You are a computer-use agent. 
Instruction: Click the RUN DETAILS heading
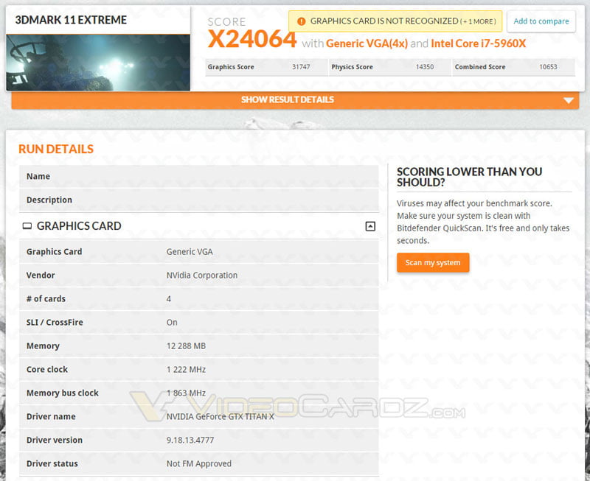point(56,148)
